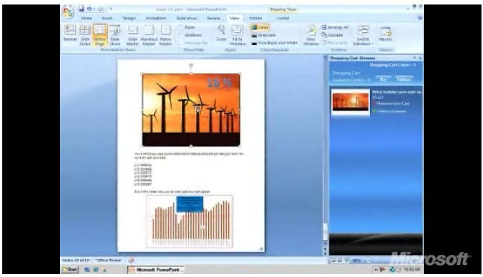Open the Insert ribbon tab
The width and height of the screenshot is (483, 277).
point(107,18)
